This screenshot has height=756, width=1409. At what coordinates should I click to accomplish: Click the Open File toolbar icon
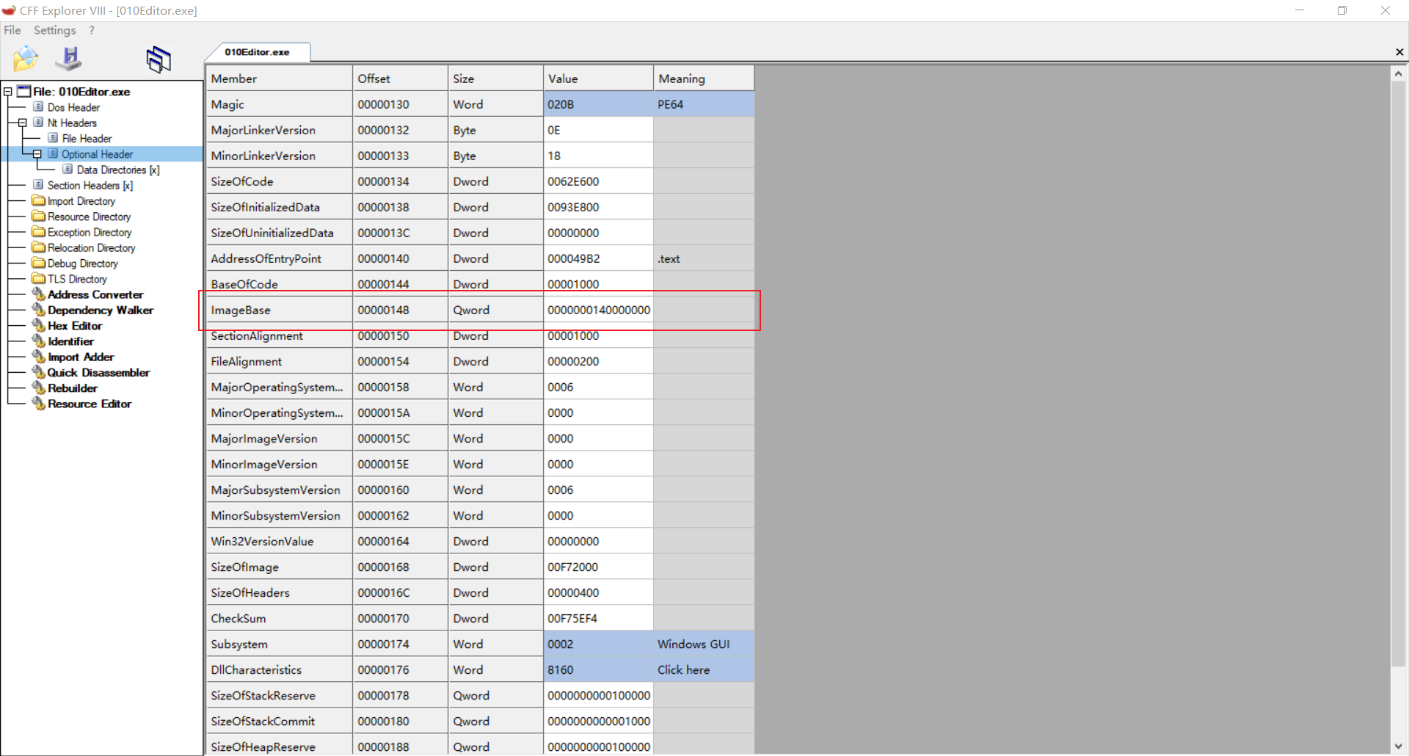click(x=25, y=59)
